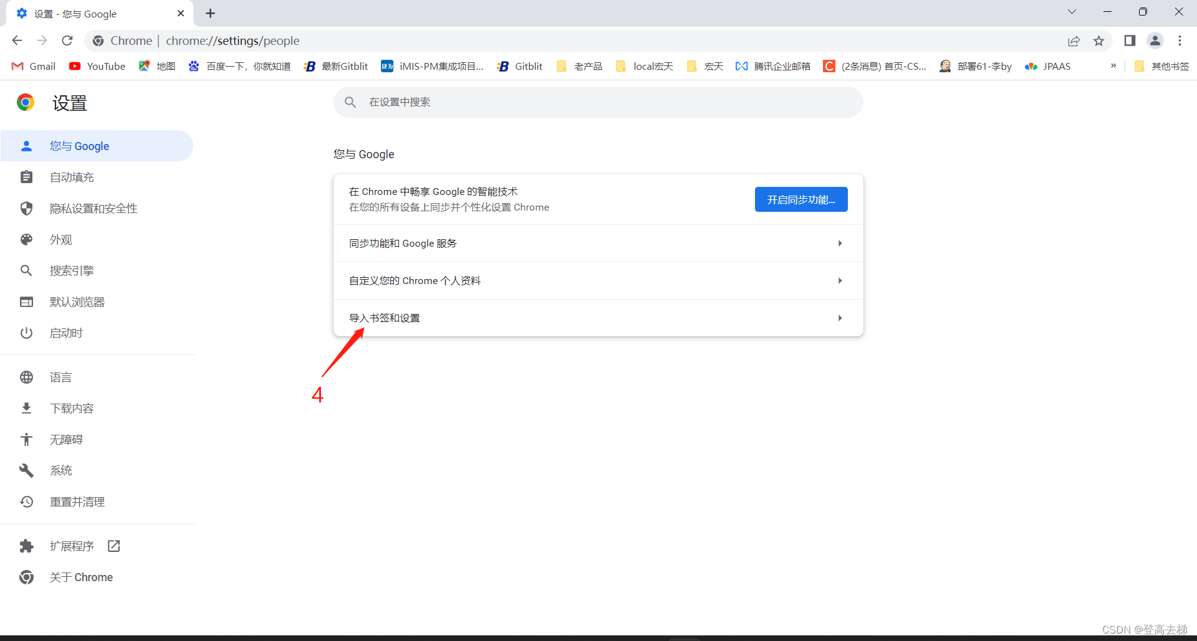Viewport: 1197px width, 641px height.
Task: Open the Gitblit bookmark
Action: 520,66
